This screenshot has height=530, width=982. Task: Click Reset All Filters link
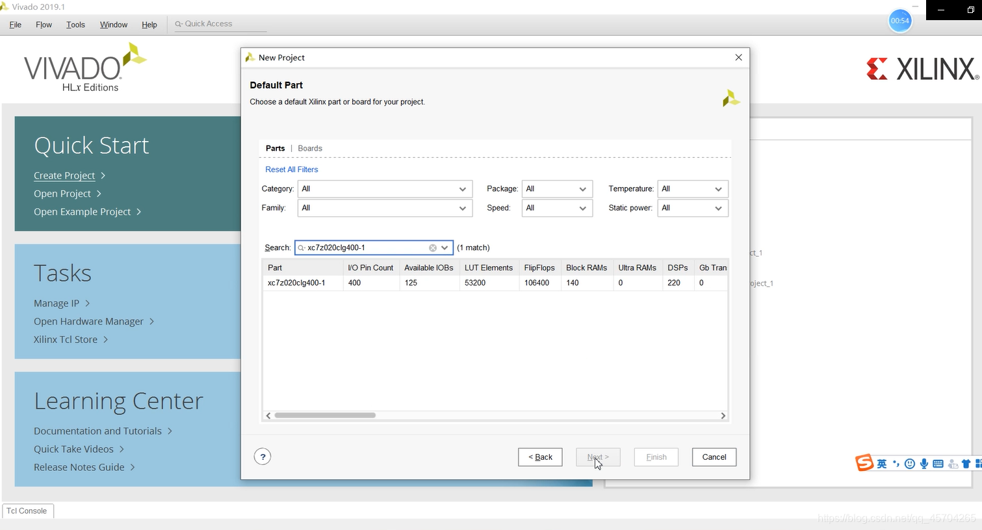click(x=291, y=170)
